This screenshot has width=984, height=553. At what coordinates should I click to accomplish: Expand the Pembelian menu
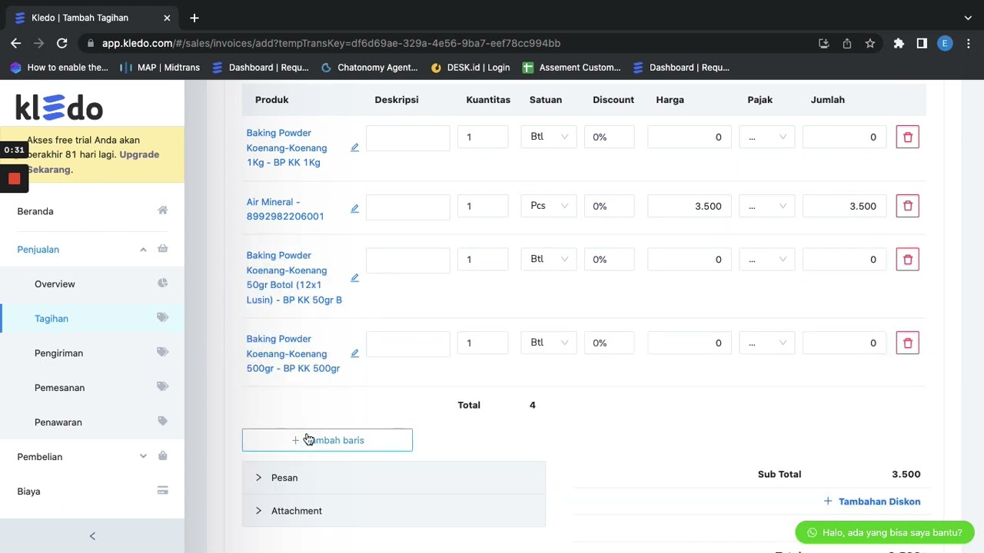click(x=143, y=456)
